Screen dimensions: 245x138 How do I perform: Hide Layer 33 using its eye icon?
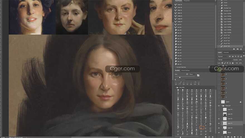(219, 123)
